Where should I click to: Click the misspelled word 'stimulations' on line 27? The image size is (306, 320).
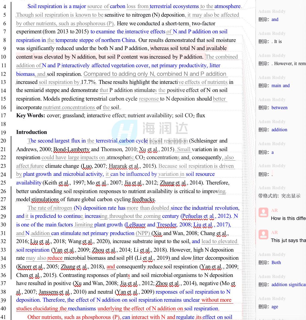pos(45,199)
